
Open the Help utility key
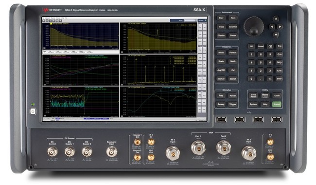click(x=265, y=104)
